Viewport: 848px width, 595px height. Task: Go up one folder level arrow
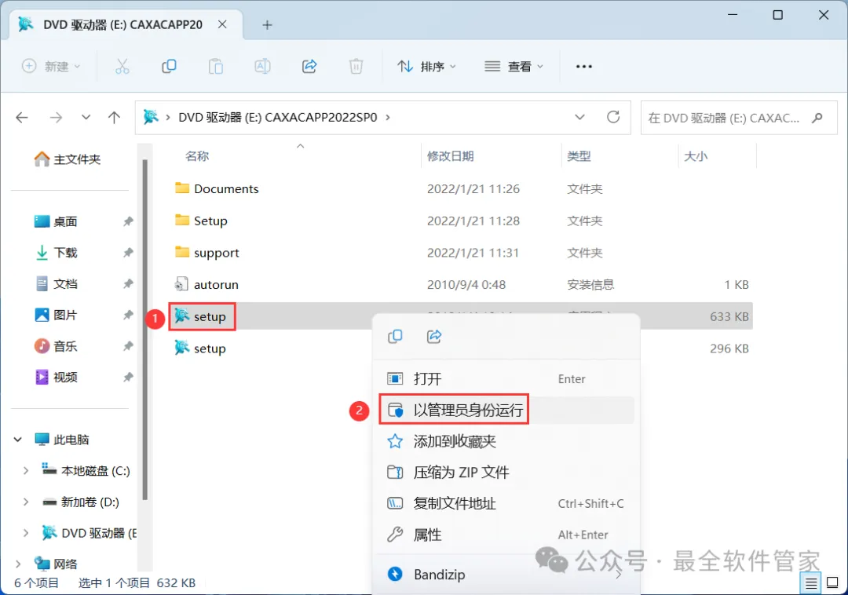114,117
